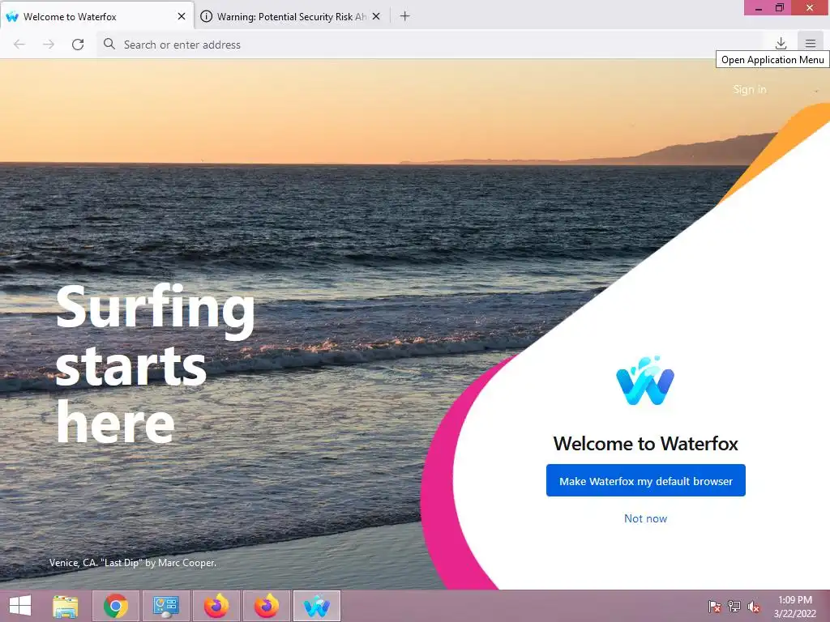830x622 pixels.
Task: Click the Waterfox taskbar icon
Action: coord(317,606)
